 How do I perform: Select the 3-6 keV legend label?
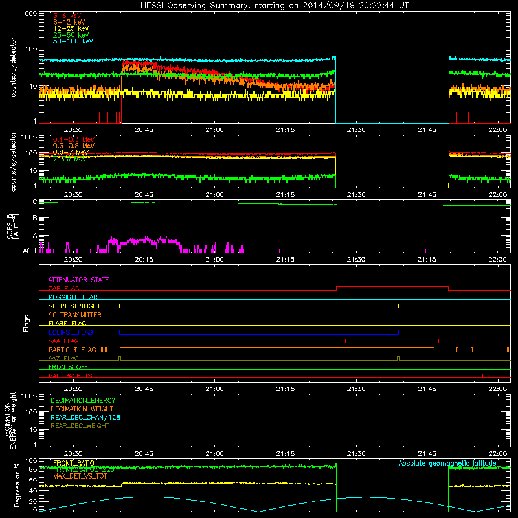click(67, 16)
